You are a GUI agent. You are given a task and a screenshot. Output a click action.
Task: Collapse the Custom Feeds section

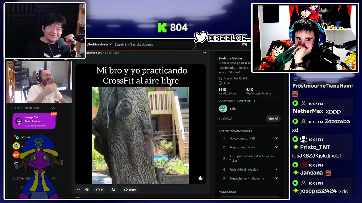[53, 178]
